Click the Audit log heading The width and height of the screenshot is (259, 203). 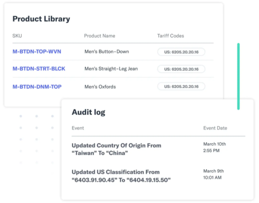pos(88,112)
